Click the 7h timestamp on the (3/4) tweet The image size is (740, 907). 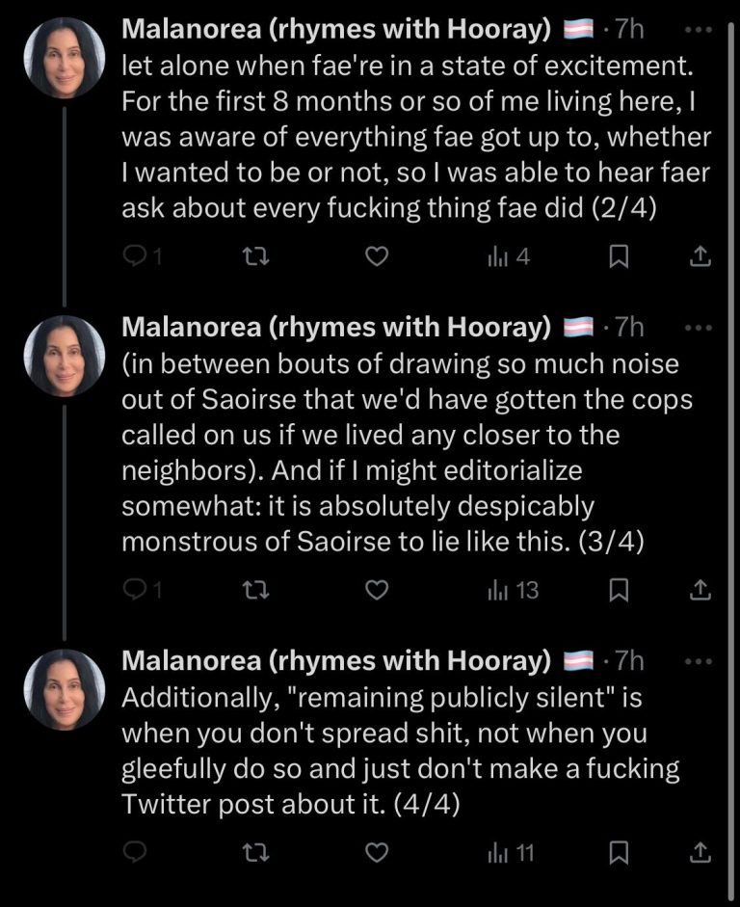pos(628,328)
